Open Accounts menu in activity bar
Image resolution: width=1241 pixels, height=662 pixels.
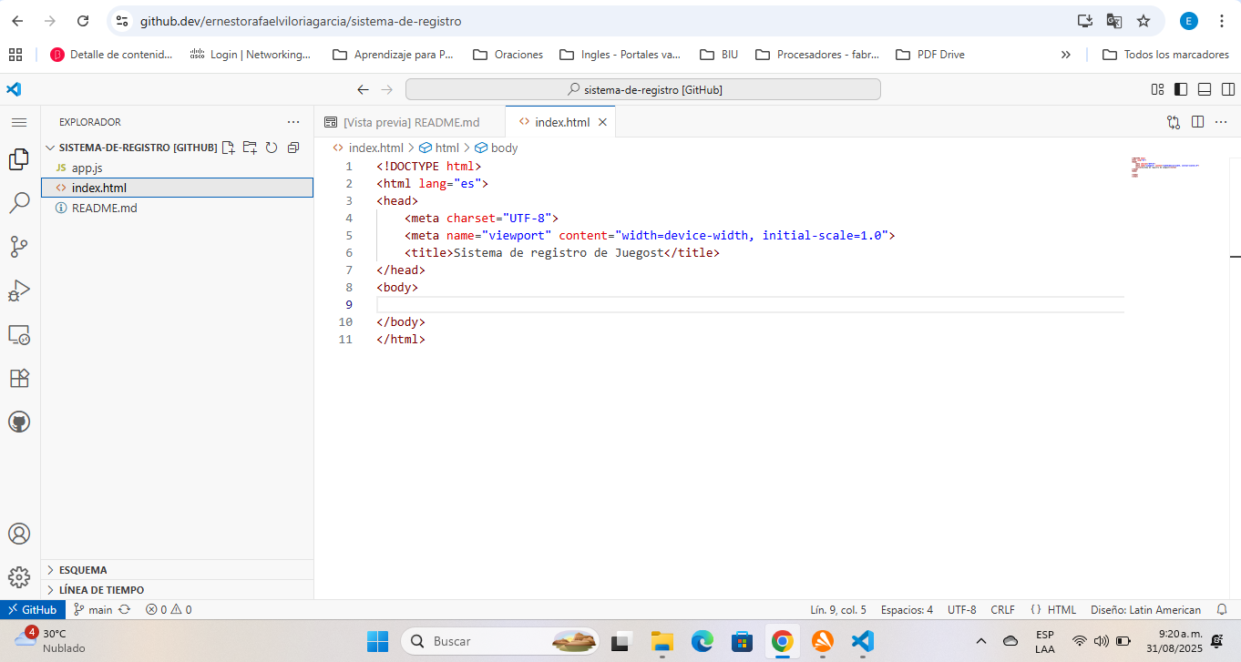[19, 534]
